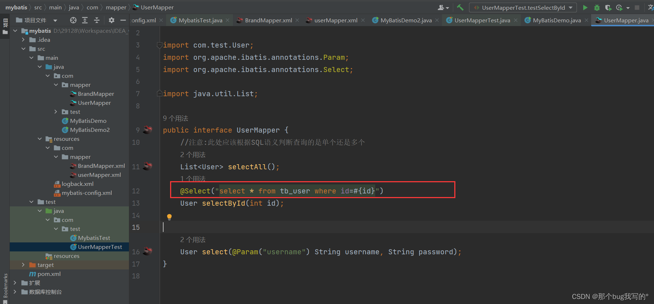Close the MybatisTest.java tab
The width and height of the screenshot is (654, 304).
[228, 20]
